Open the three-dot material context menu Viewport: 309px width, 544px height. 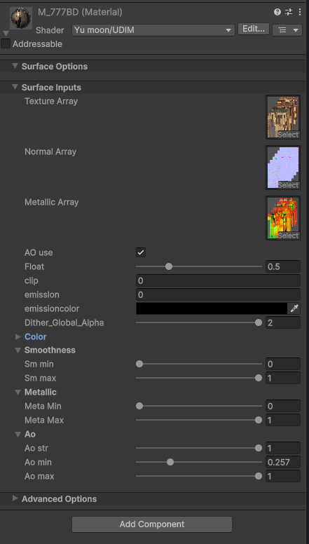coord(300,12)
